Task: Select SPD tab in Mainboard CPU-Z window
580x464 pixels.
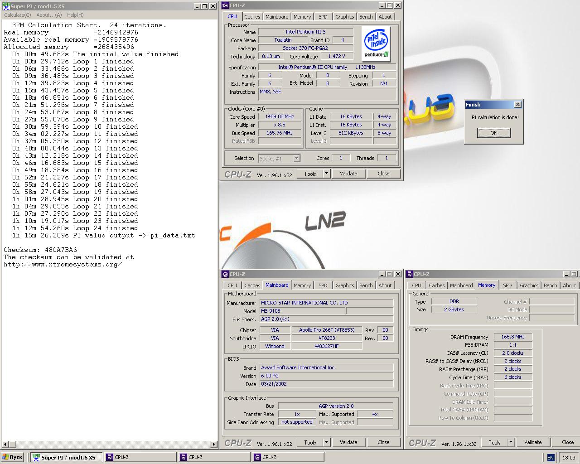Action: click(323, 285)
